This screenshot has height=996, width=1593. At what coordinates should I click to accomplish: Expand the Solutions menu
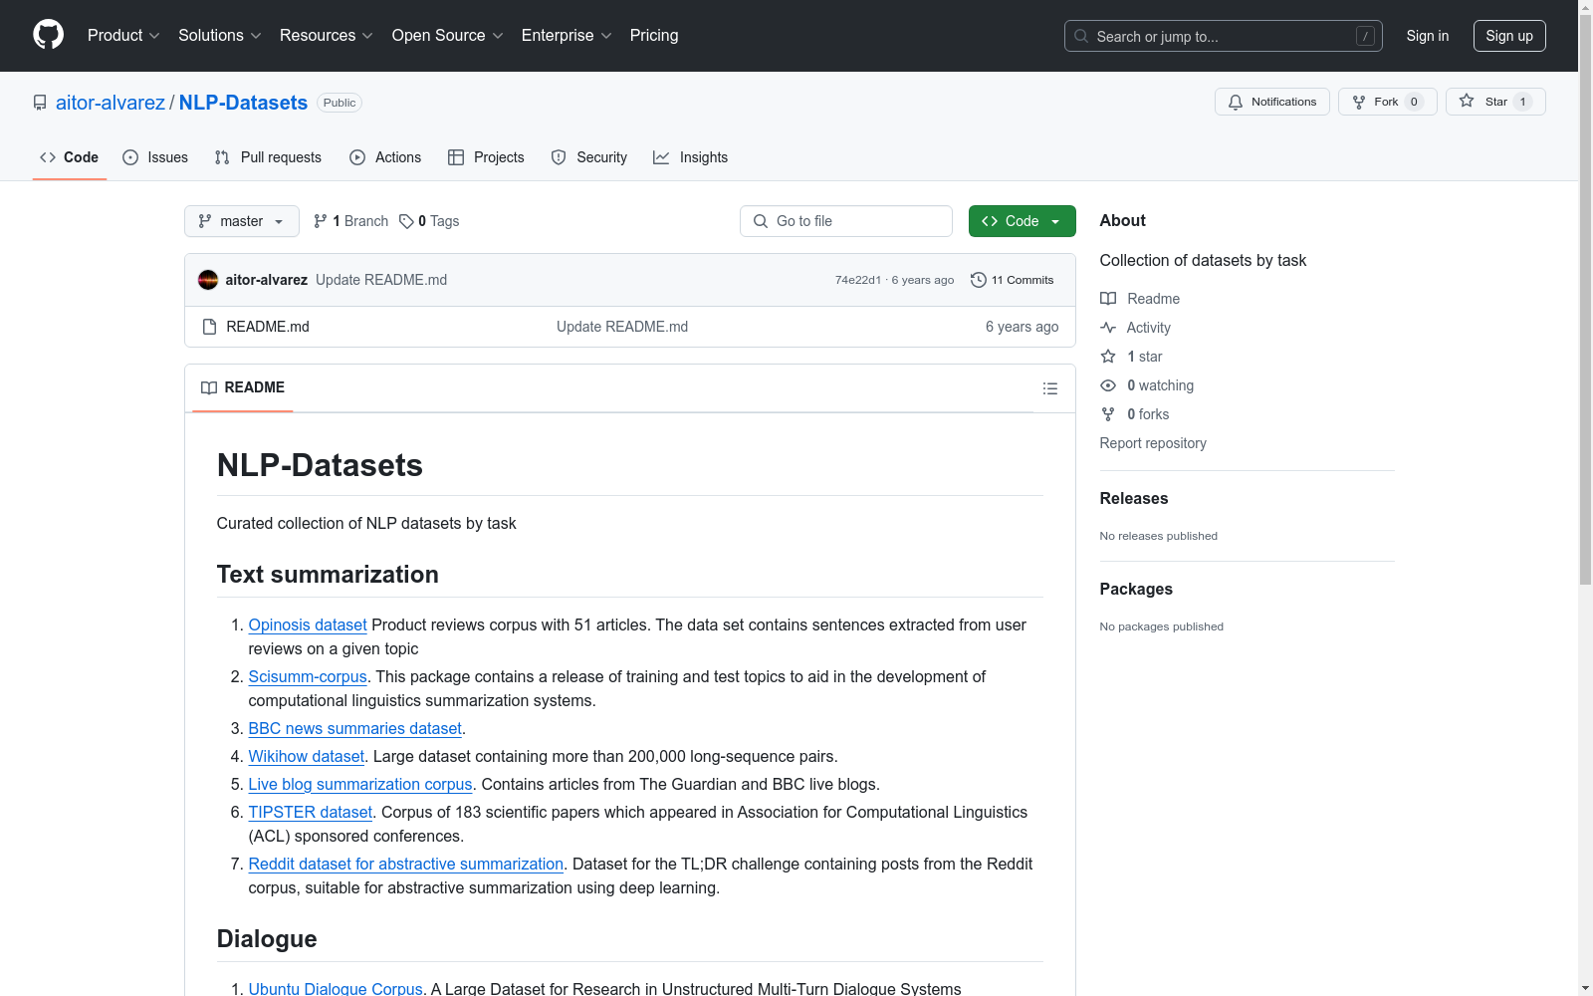220,35
